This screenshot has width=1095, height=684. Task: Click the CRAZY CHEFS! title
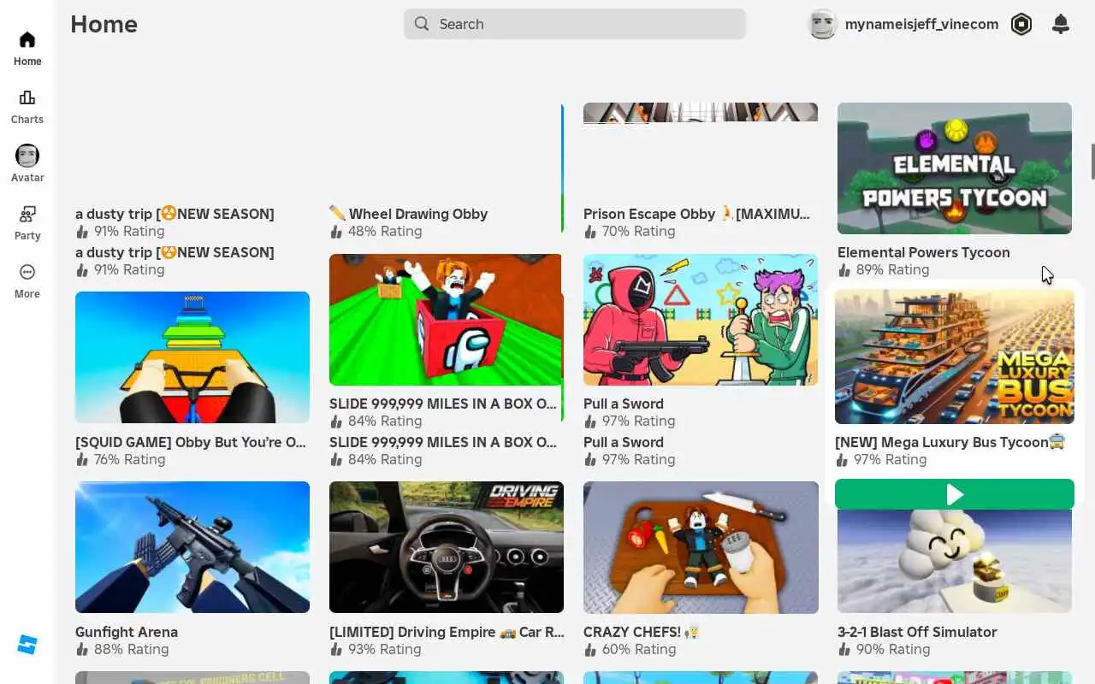click(x=642, y=632)
